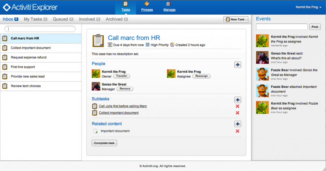Click Remove button for Gonzo the Great
The image size is (326, 171).
tap(125, 89)
